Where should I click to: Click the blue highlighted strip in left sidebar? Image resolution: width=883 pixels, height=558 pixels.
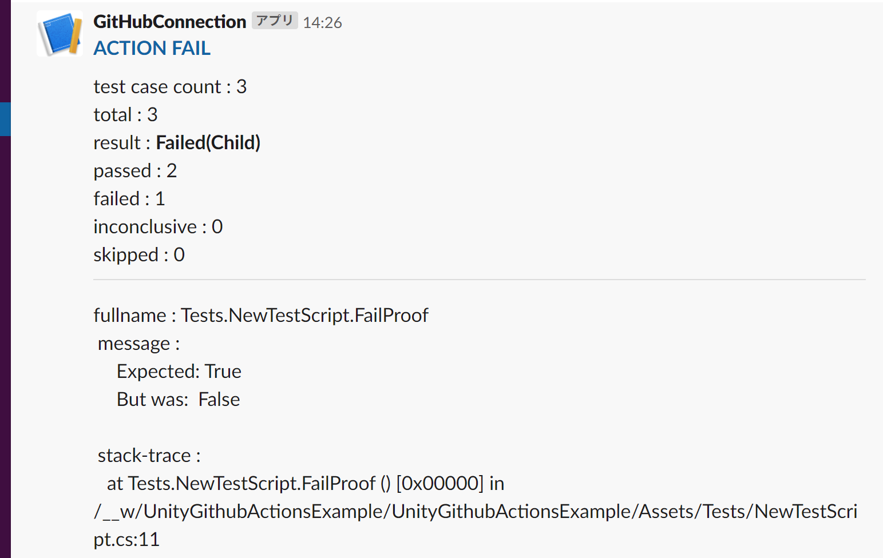click(x=5, y=119)
